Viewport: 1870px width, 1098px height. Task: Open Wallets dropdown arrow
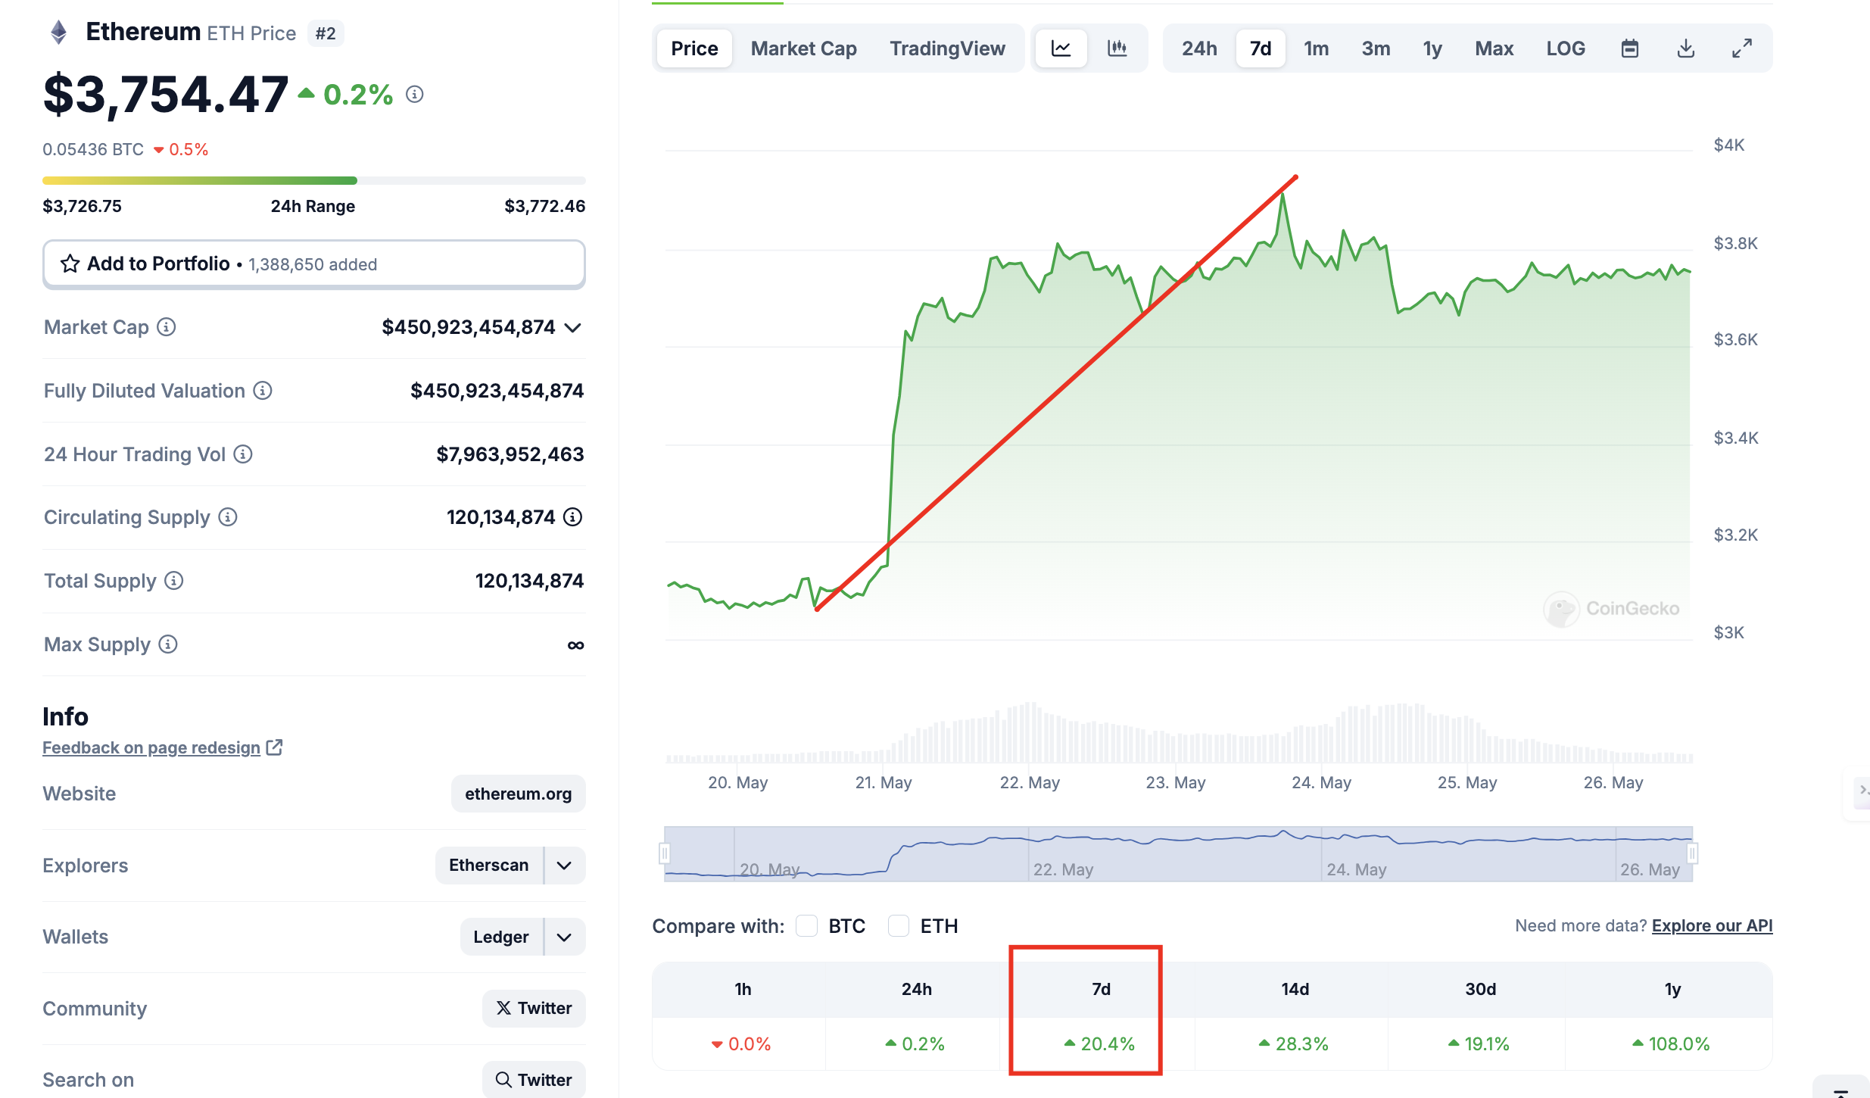point(564,937)
